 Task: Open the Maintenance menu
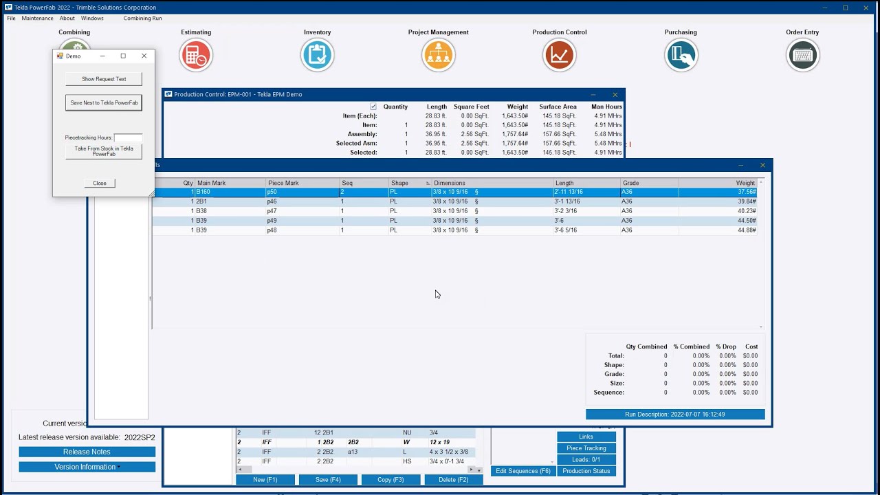(x=37, y=19)
